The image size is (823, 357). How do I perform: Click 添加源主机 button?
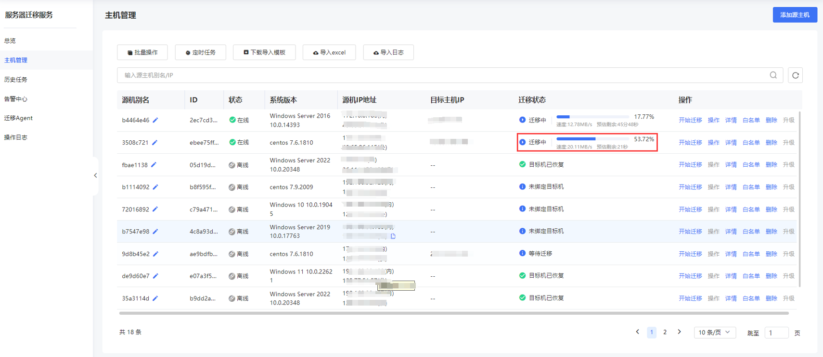pyautogui.click(x=795, y=15)
